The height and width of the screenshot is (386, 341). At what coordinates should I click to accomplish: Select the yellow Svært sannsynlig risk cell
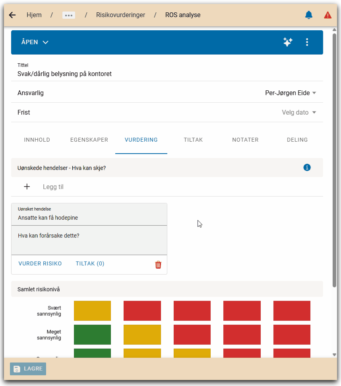tap(92, 311)
